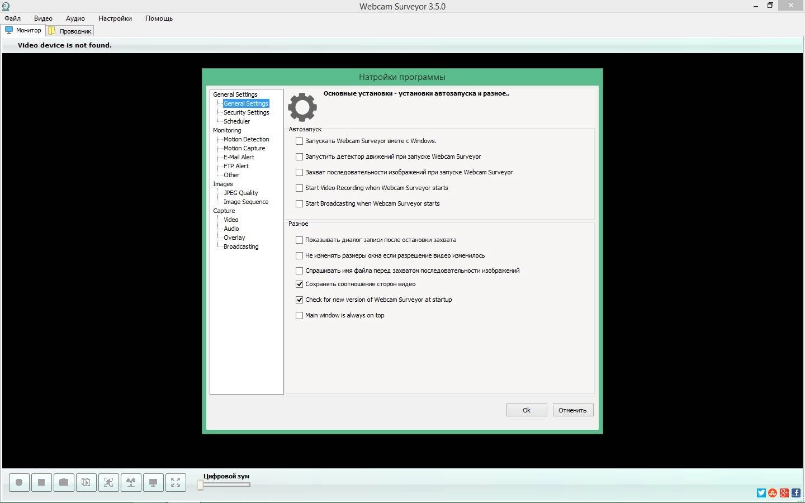Select Capture category in tree

click(x=224, y=211)
